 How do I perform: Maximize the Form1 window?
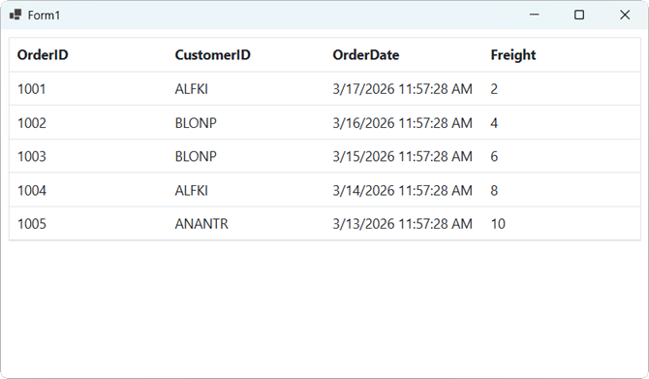(579, 15)
